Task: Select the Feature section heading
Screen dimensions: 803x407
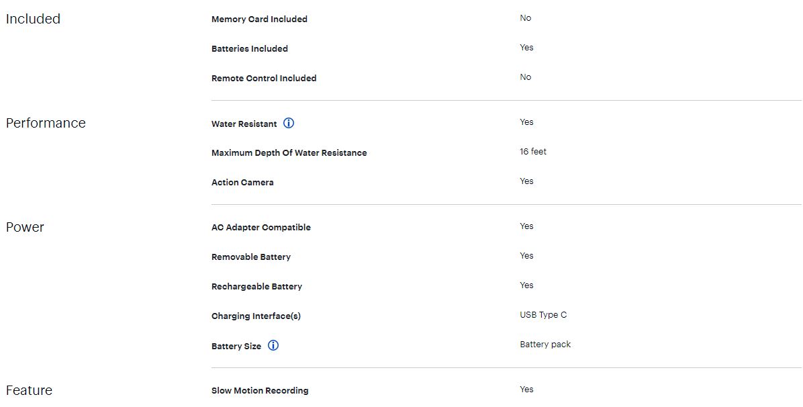Action: pyautogui.click(x=29, y=390)
